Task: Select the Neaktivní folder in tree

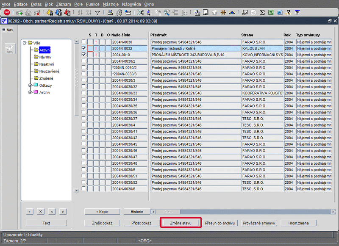Action: point(47,64)
